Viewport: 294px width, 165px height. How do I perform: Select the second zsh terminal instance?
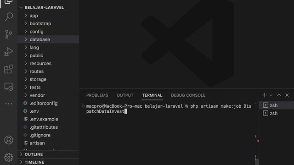277,113
